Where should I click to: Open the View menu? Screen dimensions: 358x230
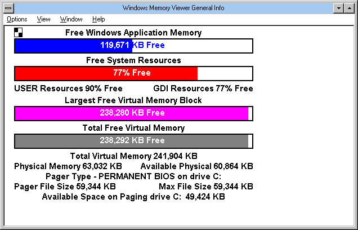(43, 19)
